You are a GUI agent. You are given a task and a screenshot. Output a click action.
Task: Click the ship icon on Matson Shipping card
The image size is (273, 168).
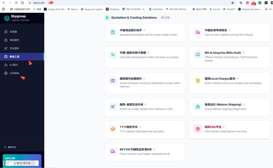(x=198, y=107)
